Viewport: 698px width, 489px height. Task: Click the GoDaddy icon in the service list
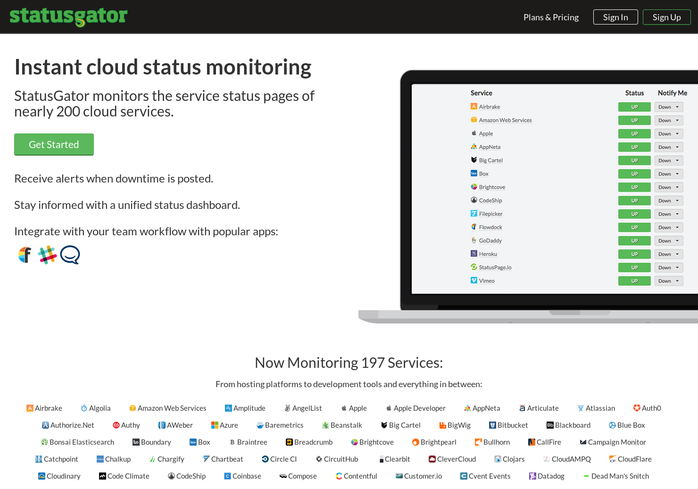[474, 240]
